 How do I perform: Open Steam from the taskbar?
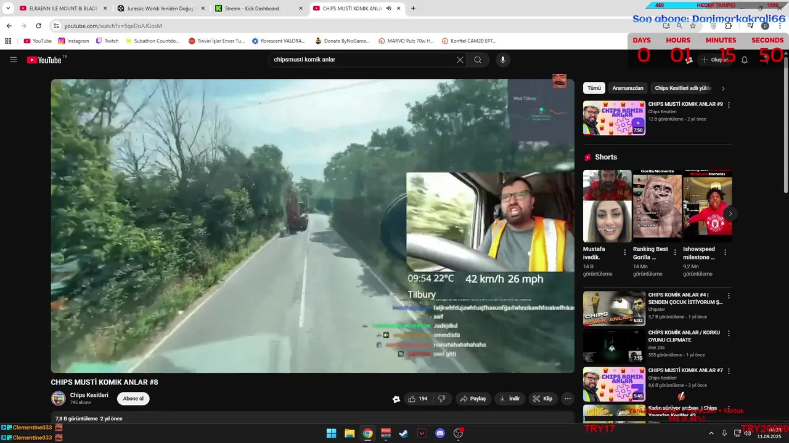[x=403, y=433]
